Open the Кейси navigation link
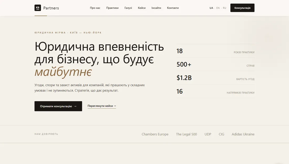289x164 pixels. pos(142,8)
